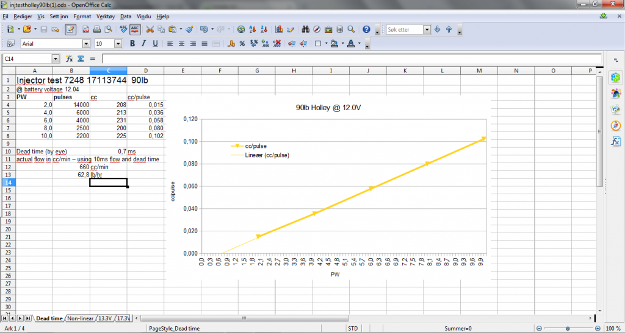Toggle Edit File mode
The width and height of the screenshot is (625, 333).
pyautogui.click(x=71, y=29)
